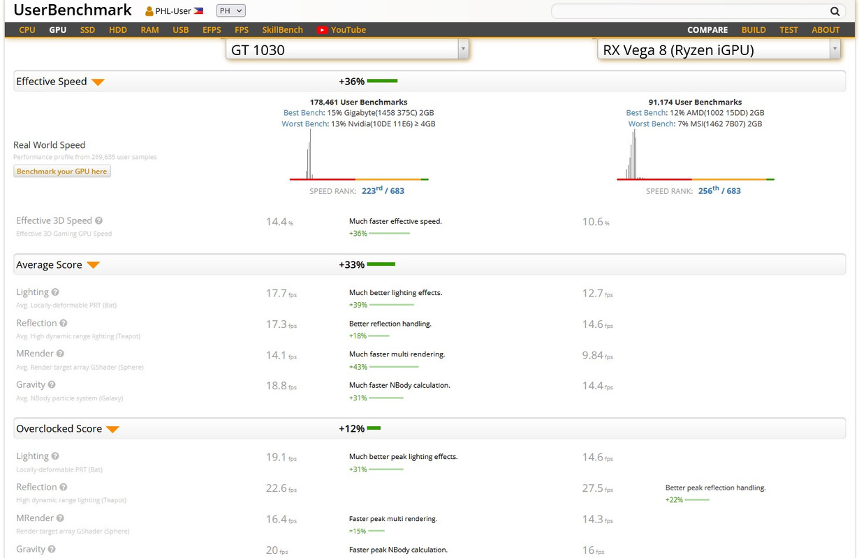Open the RX Vega 8 GPU selector dropdown
Viewport: 859px width, 558px height.
tap(719, 50)
